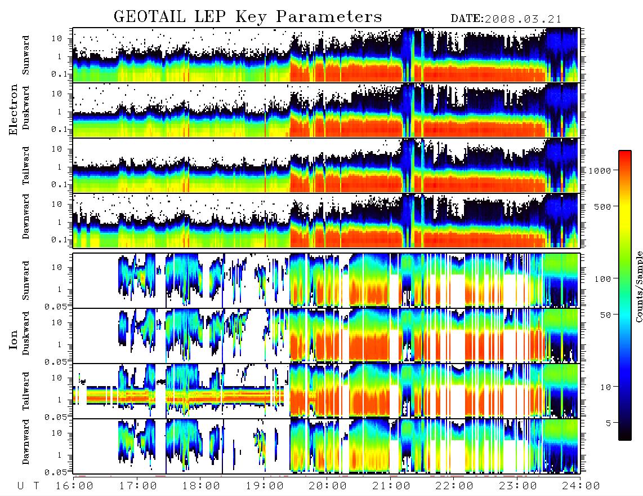Click the '5' color bar tick label
Image resolution: width=643 pixels, height=496 pixels.
[x=608, y=423]
